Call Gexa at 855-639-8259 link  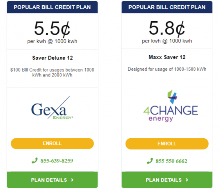point(57,161)
